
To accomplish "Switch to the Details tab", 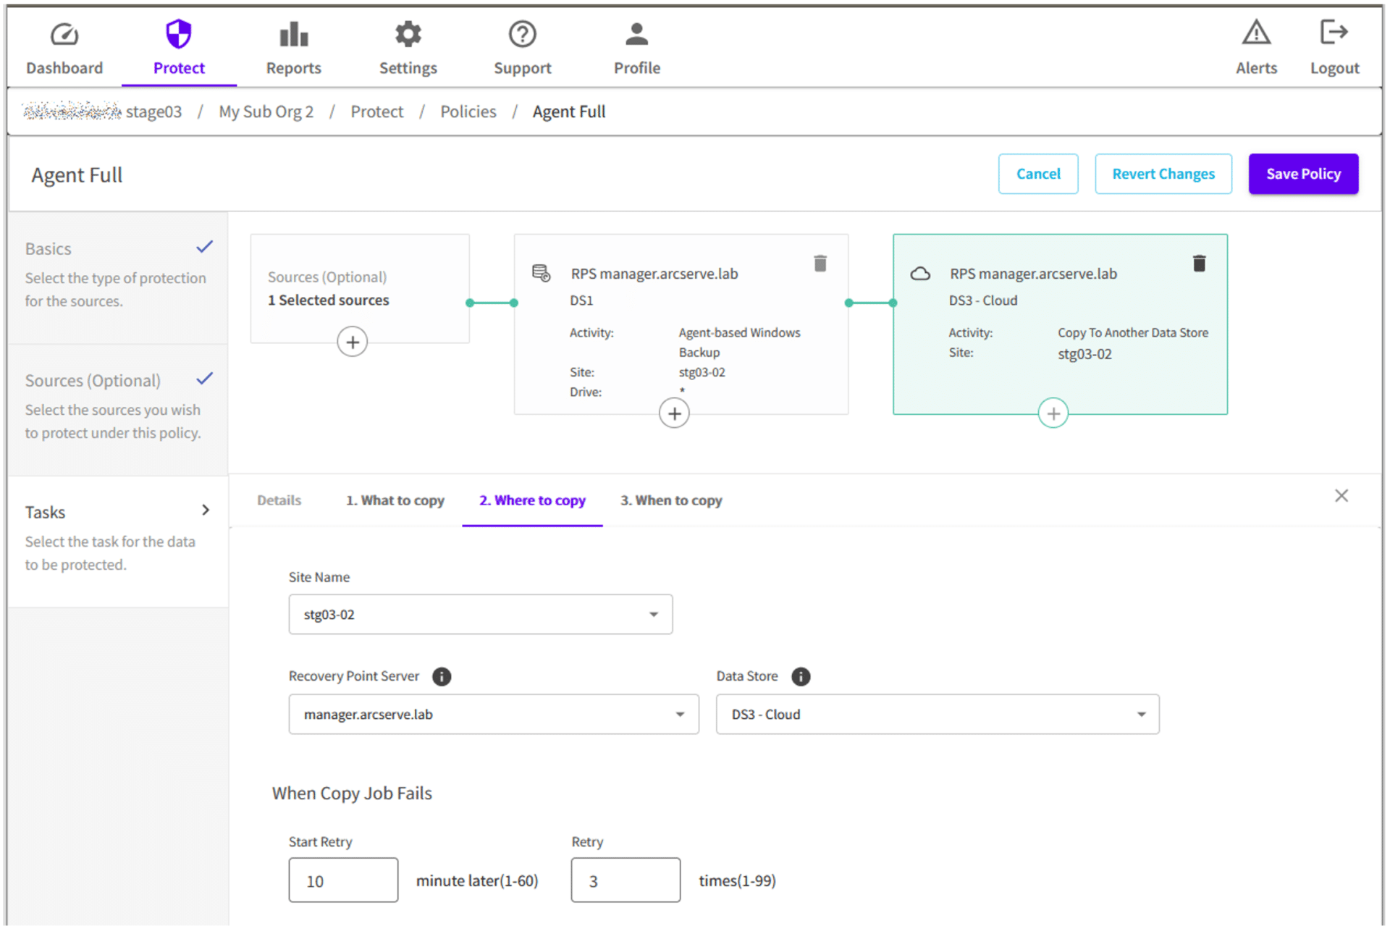I will 279,500.
